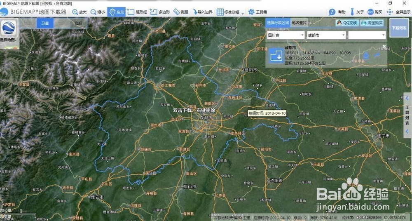Click the 新津县 map label

[184, 149]
